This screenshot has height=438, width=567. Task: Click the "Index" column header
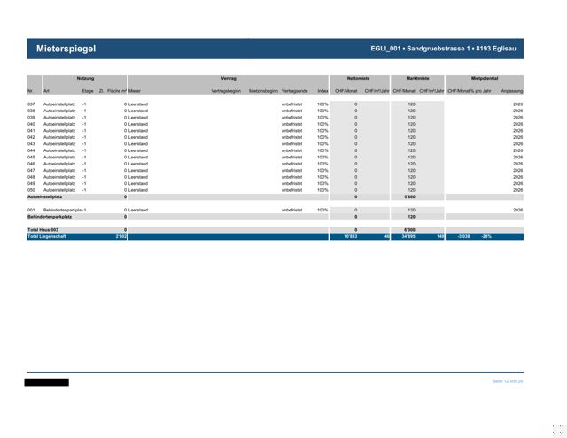[x=322, y=91]
